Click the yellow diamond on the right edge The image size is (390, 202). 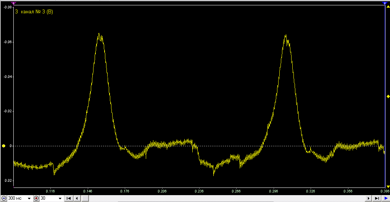point(388,97)
